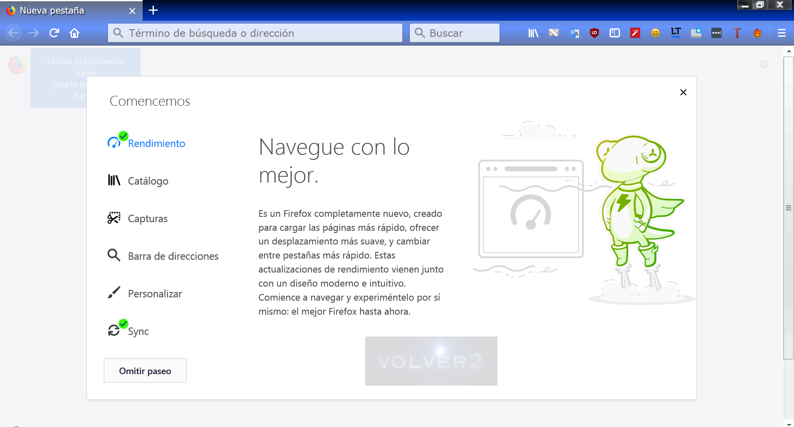794x427 pixels.
Task: Open the uBlock Origin shield icon
Action: tap(594, 33)
